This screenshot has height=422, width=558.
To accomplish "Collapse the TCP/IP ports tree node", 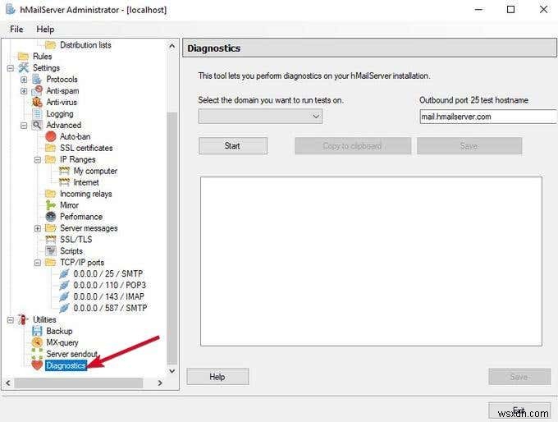I will [38, 263].
